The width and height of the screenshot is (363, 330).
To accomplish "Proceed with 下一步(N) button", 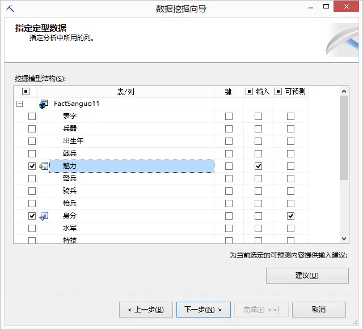I will coord(204,310).
